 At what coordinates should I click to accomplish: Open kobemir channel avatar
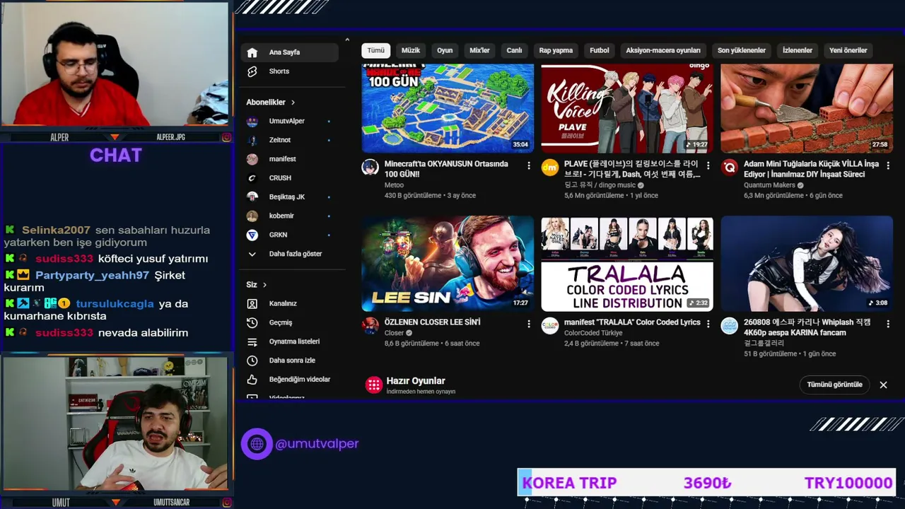pyautogui.click(x=252, y=216)
